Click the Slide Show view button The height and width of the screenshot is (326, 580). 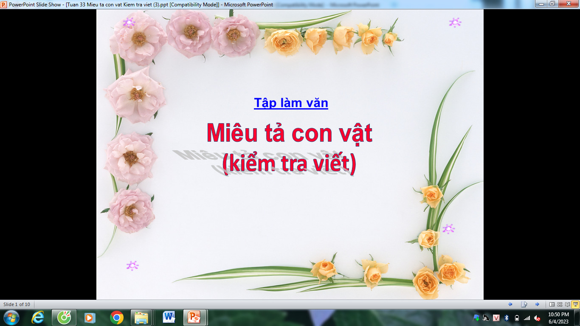(575, 304)
